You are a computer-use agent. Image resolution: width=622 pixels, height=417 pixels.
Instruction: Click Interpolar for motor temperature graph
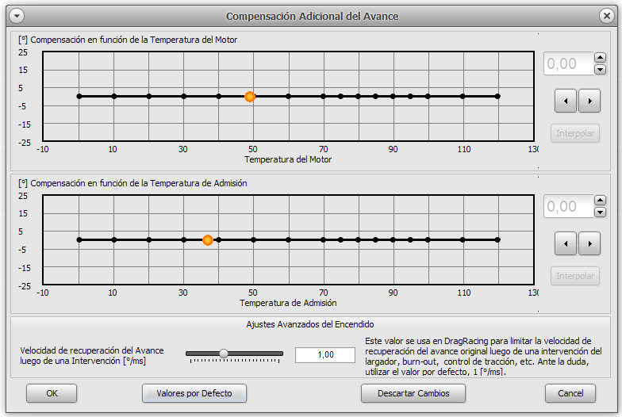tap(575, 133)
